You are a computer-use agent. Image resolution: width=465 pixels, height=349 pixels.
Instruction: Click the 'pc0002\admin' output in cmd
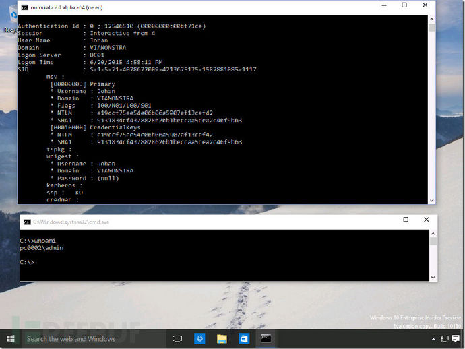[x=42, y=248]
